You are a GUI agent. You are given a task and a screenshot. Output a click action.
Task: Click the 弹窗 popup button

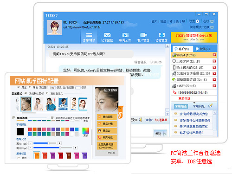coord(149,120)
